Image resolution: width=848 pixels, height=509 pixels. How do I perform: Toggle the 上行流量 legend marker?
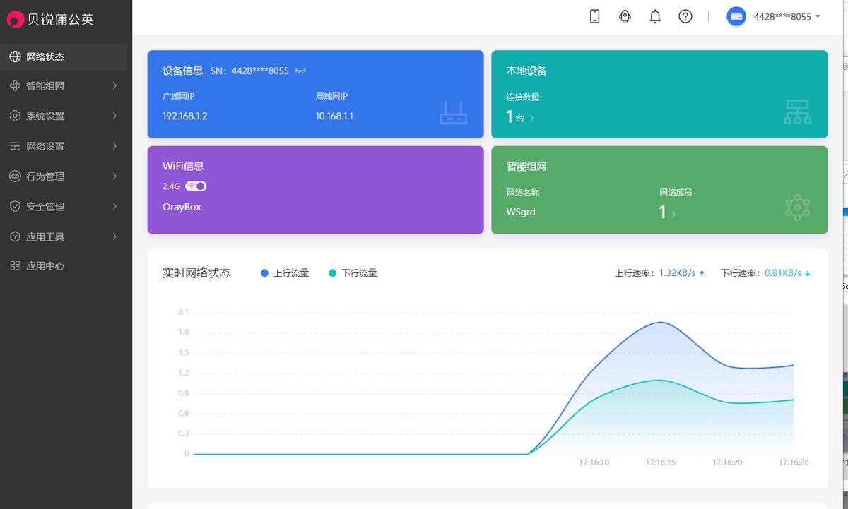click(x=264, y=273)
